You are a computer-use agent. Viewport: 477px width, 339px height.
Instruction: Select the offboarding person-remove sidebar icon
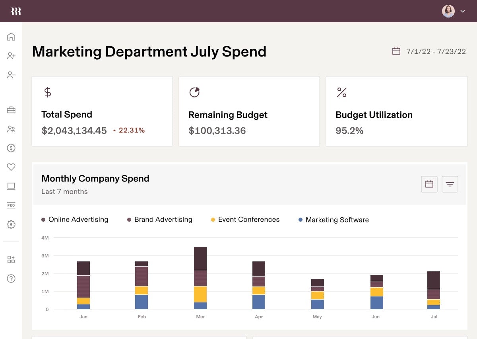pos(11,75)
